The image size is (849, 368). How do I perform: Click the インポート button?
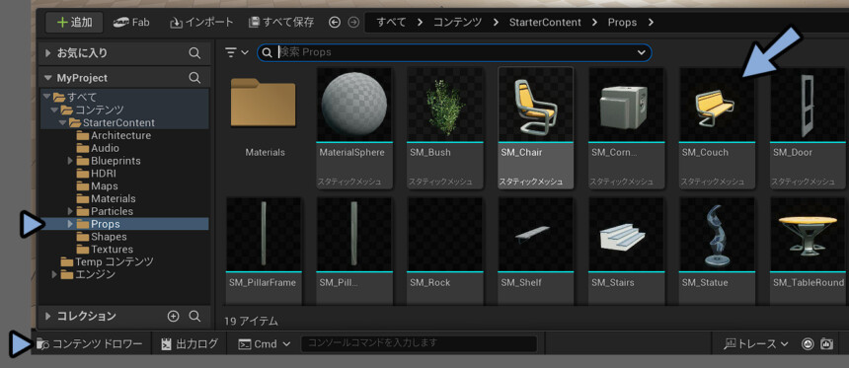[x=201, y=22]
